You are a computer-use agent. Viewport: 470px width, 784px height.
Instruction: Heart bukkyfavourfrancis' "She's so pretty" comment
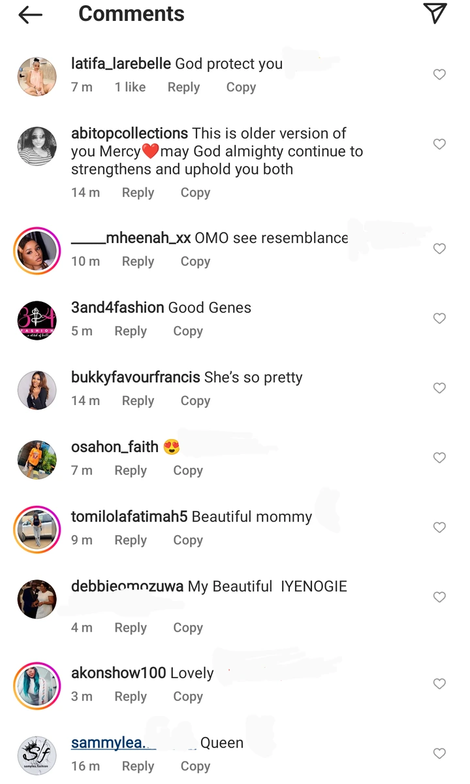coord(440,388)
